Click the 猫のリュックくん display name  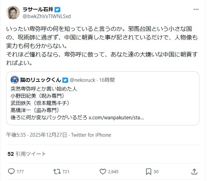coord(40,80)
